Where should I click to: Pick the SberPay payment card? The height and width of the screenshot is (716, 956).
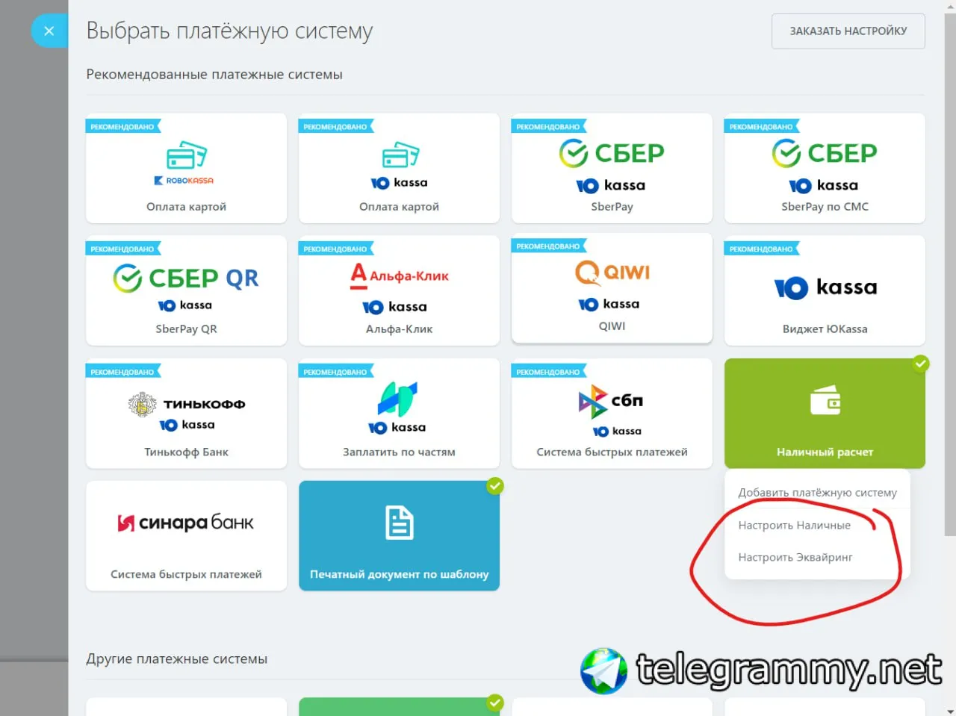[612, 168]
